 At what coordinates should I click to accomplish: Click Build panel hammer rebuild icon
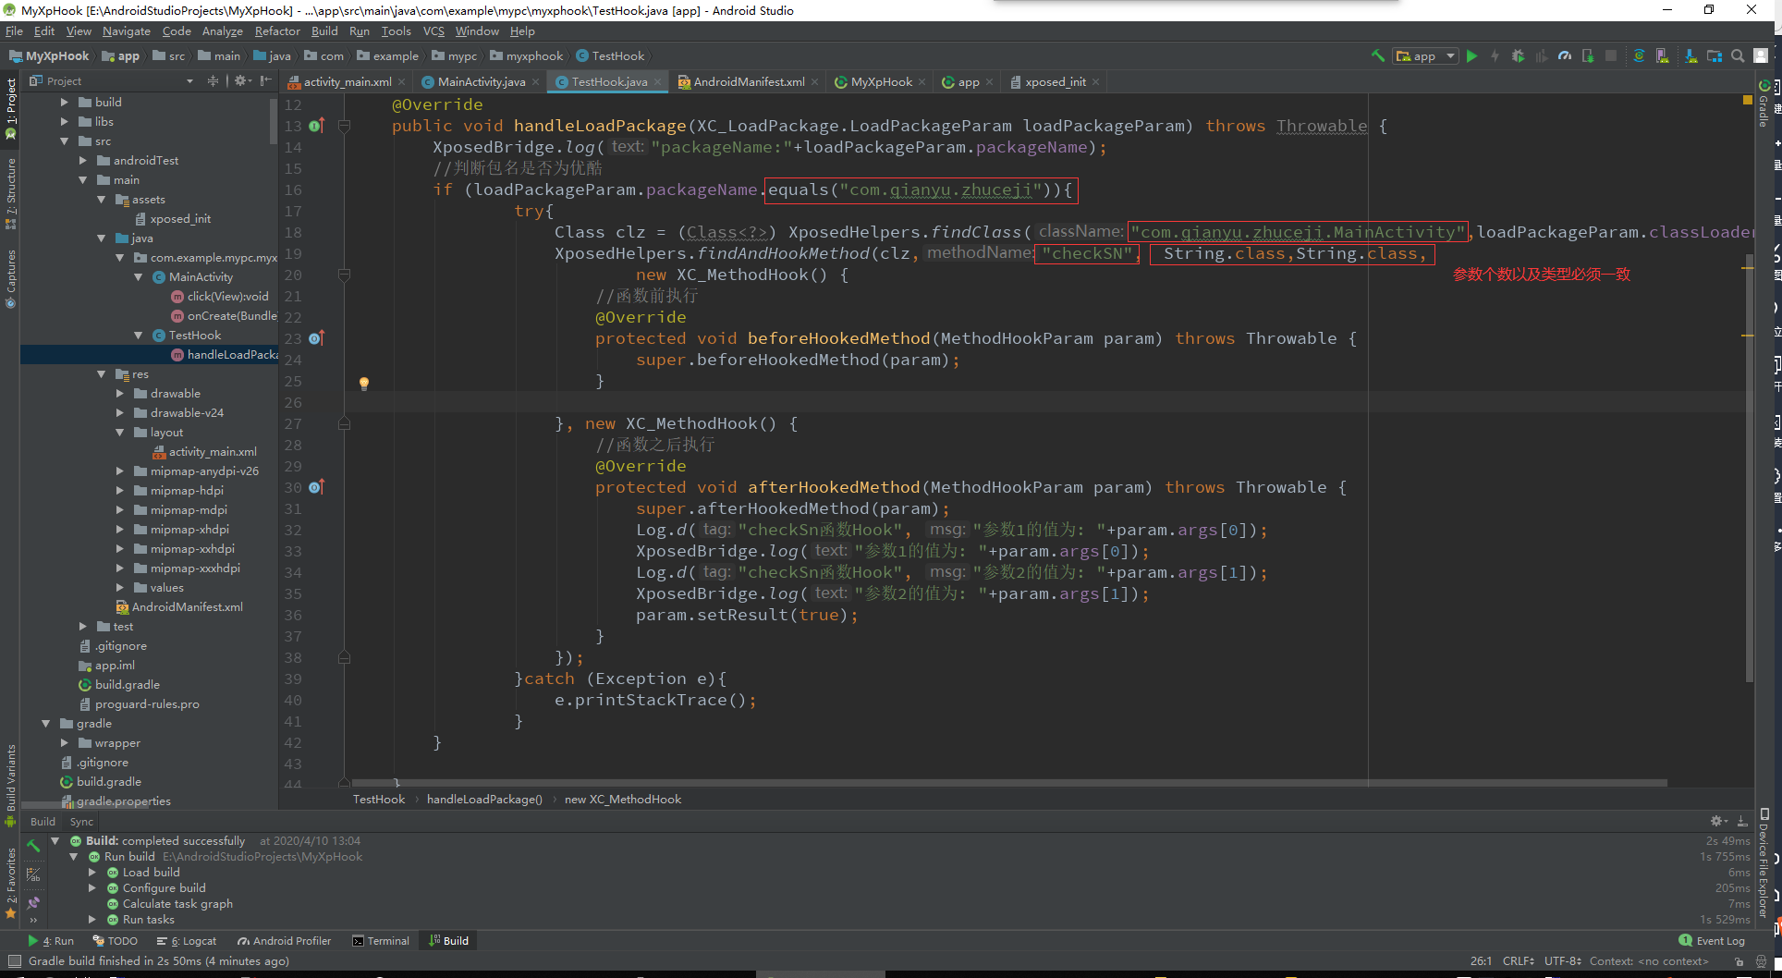pyautogui.click(x=33, y=845)
